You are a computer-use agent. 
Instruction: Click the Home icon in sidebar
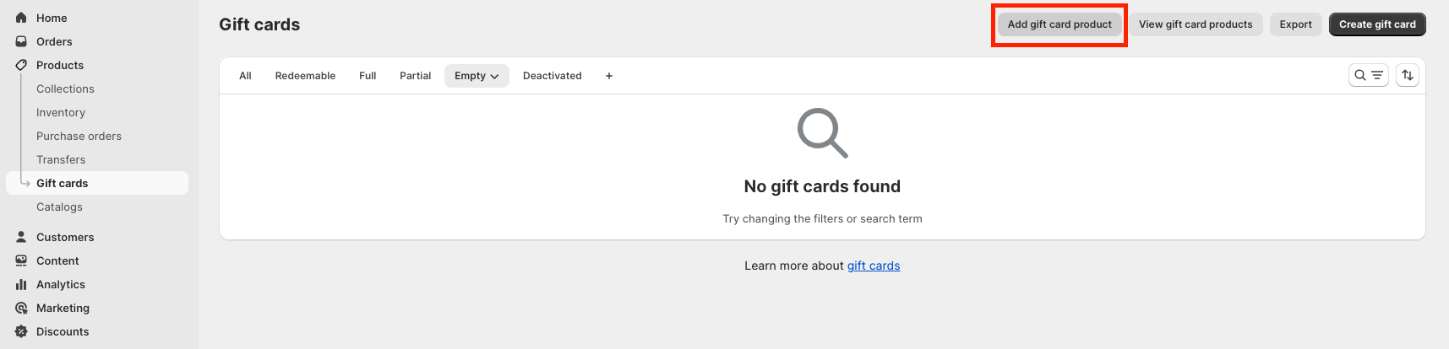pyautogui.click(x=21, y=18)
